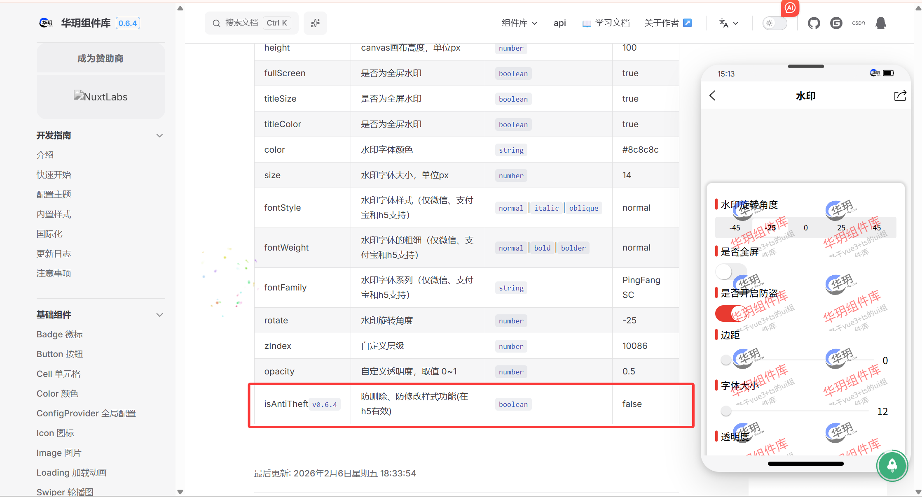Open 介绍 in the sidebar
922x497 pixels.
pos(45,155)
